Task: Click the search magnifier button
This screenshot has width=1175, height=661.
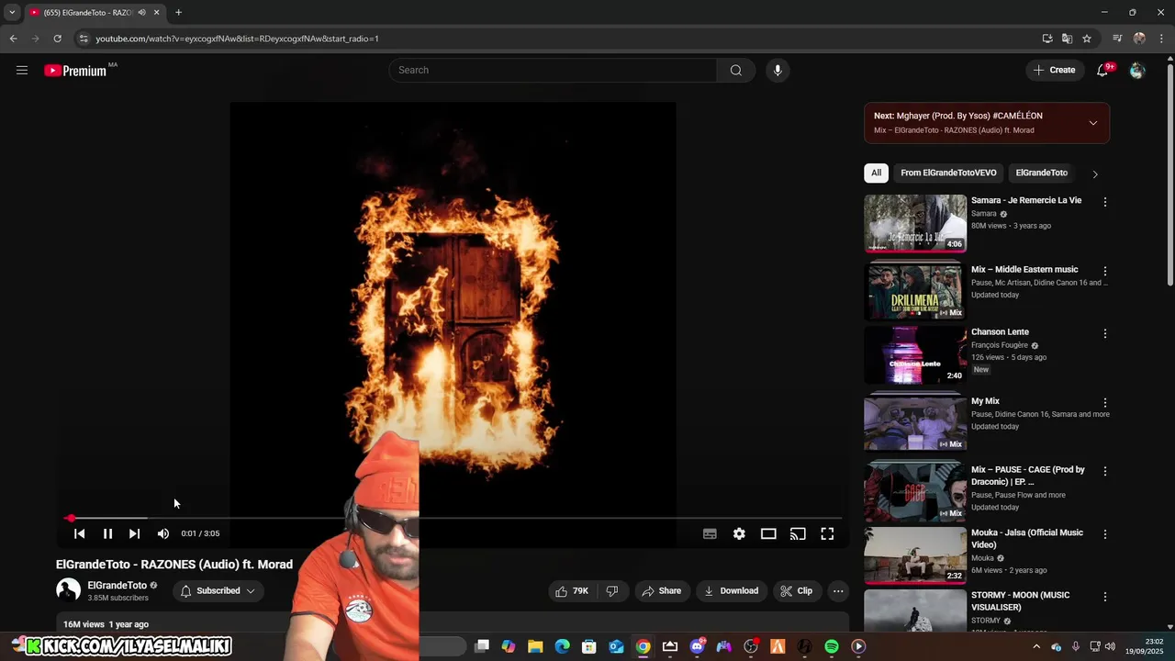Action: (x=735, y=70)
